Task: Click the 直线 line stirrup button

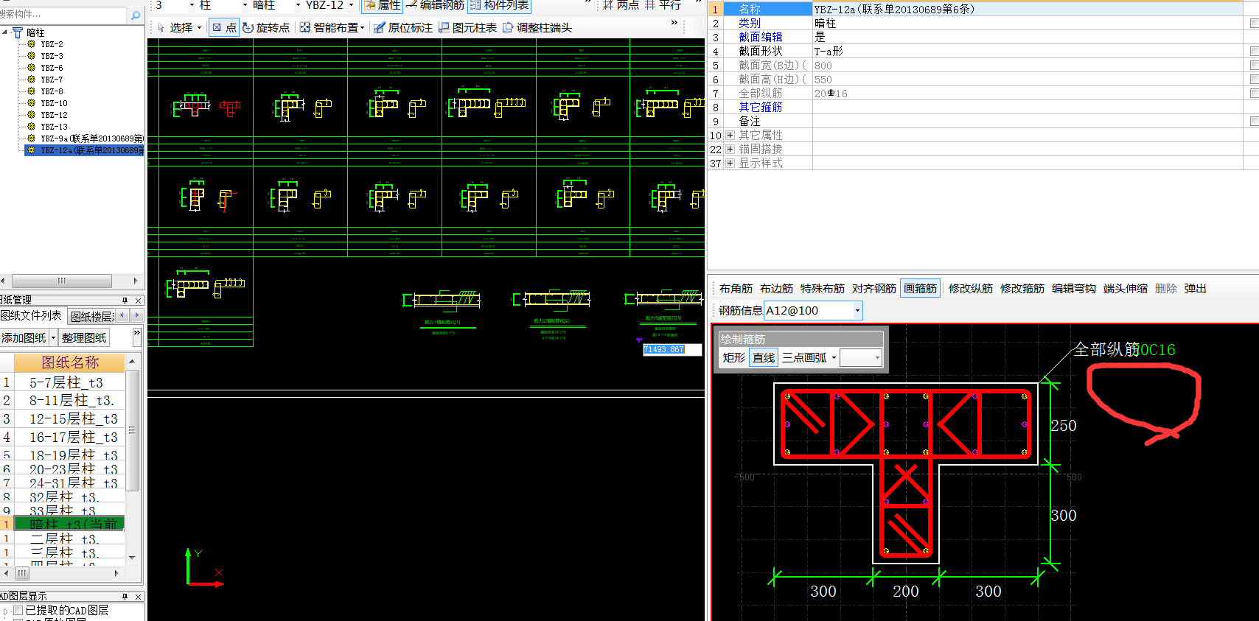Action: [764, 358]
